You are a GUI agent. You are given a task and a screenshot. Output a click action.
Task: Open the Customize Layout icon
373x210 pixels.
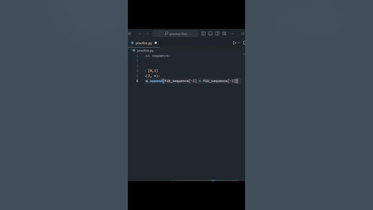[x=224, y=34]
